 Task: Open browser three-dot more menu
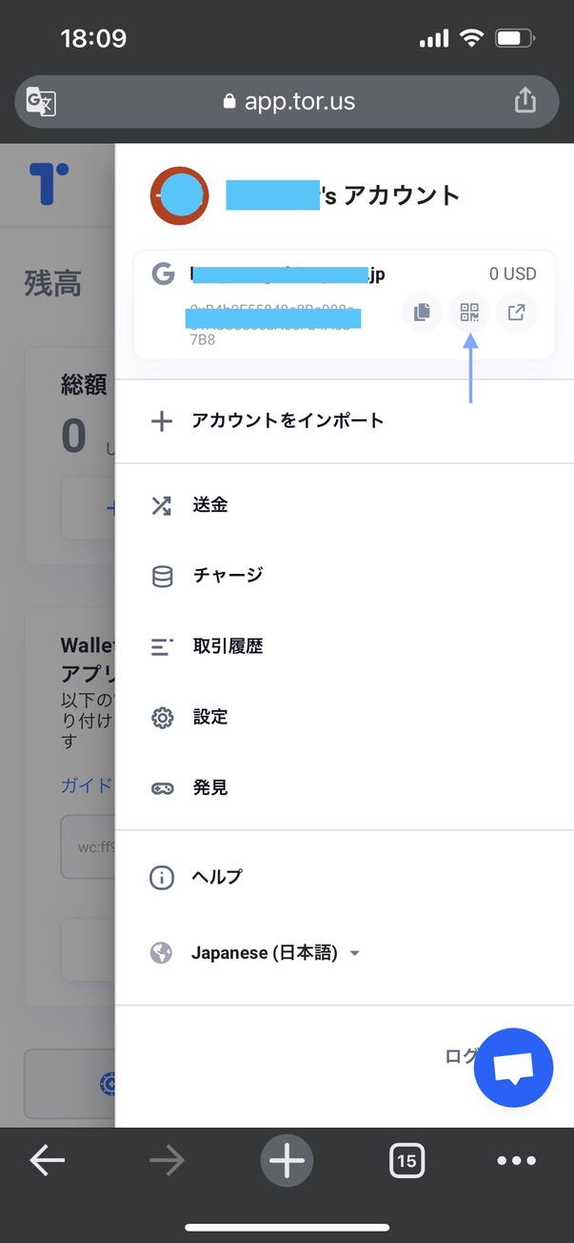[x=517, y=1160]
